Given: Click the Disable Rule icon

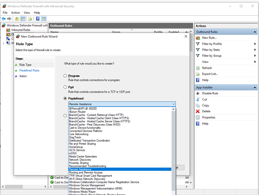Looking at the screenshot, I should [198, 94].
